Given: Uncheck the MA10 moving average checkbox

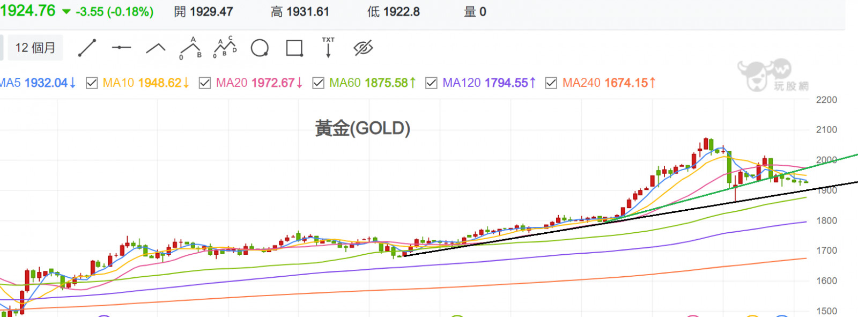Looking at the screenshot, I should coord(92,83).
